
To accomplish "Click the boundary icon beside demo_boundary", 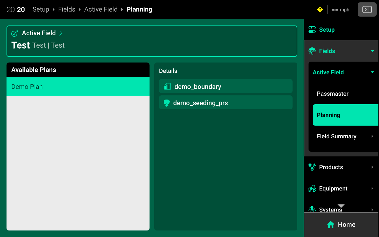I will tap(167, 87).
